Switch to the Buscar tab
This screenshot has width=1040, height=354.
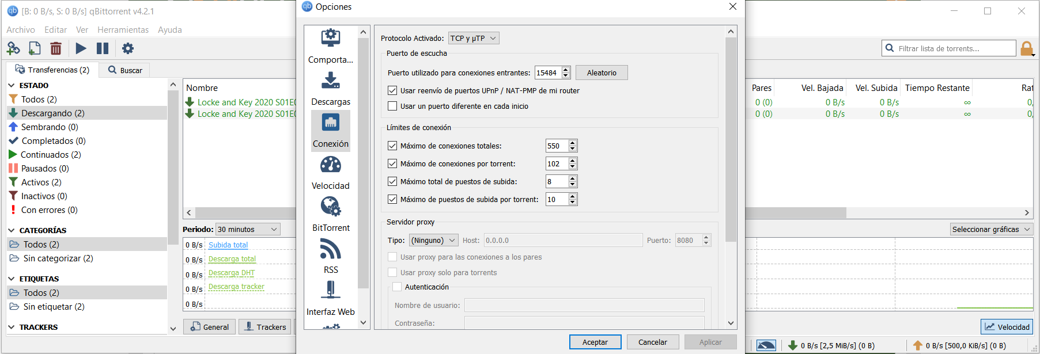tap(125, 70)
